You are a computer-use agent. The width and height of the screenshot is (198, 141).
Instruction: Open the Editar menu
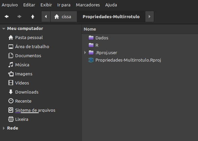[x=29, y=5]
